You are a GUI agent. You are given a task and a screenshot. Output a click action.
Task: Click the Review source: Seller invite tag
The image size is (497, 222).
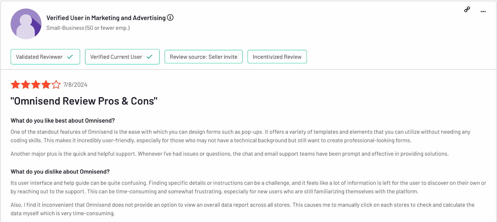[x=203, y=57]
